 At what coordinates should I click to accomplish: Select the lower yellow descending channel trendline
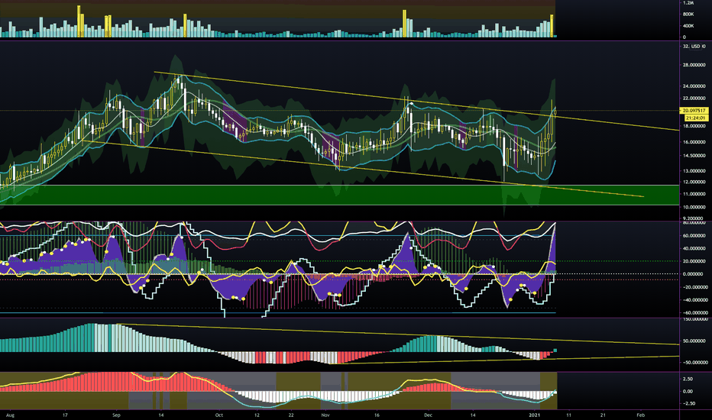coord(364,169)
